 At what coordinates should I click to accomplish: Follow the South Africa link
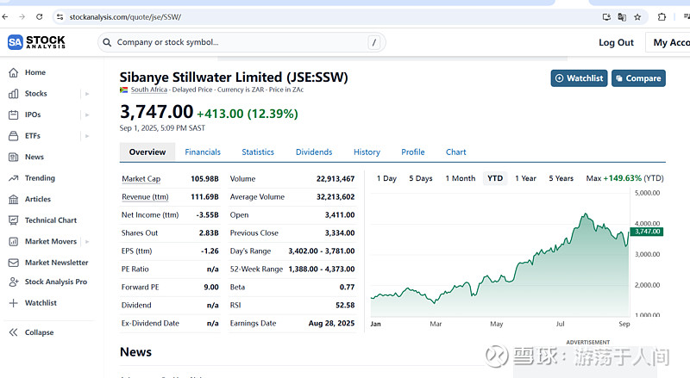[148, 90]
